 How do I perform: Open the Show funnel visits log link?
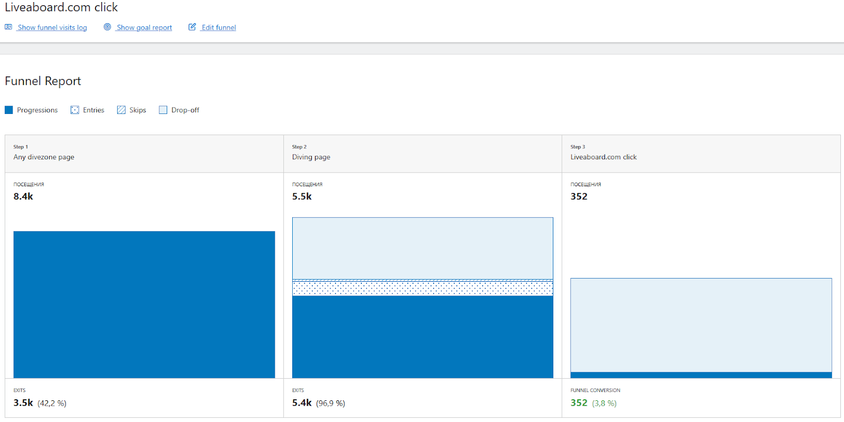tap(52, 27)
